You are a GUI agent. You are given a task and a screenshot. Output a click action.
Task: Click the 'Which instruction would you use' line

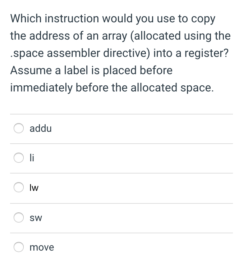coord(113,18)
